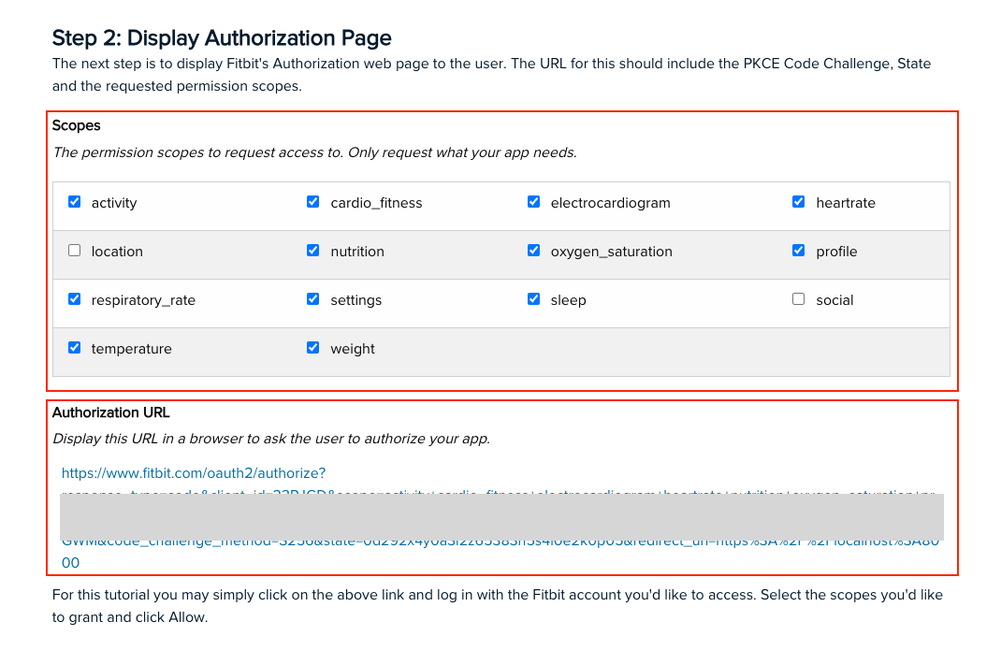This screenshot has width=1001, height=650.
Task: Disable the profile scope checkbox
Action: click(798, 250)
